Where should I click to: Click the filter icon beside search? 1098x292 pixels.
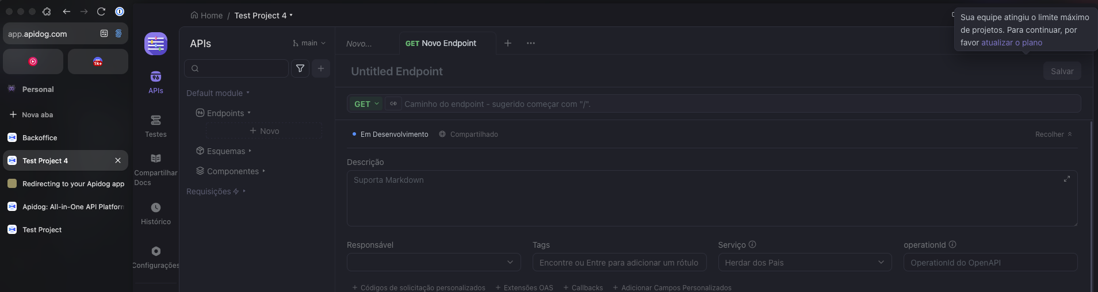click(300, 68)
